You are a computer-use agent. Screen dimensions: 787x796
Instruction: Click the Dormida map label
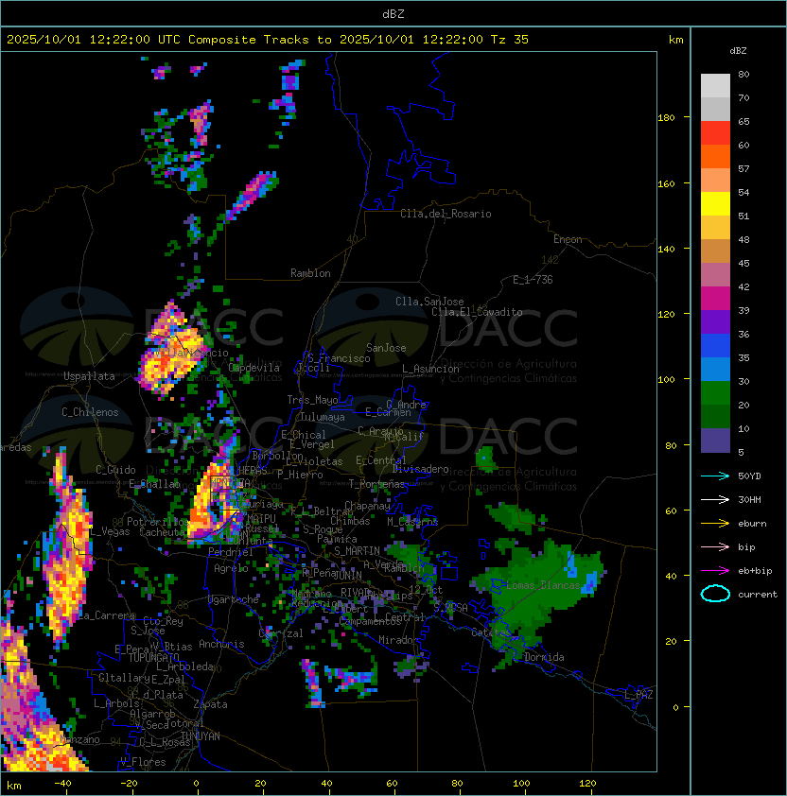click(544, 657)
